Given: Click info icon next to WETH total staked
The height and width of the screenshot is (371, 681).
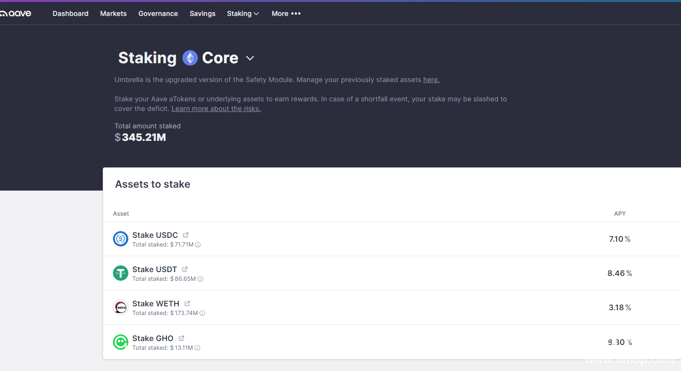Looking at the screenshot, I should pyautogui.click(x=202, y=313).
